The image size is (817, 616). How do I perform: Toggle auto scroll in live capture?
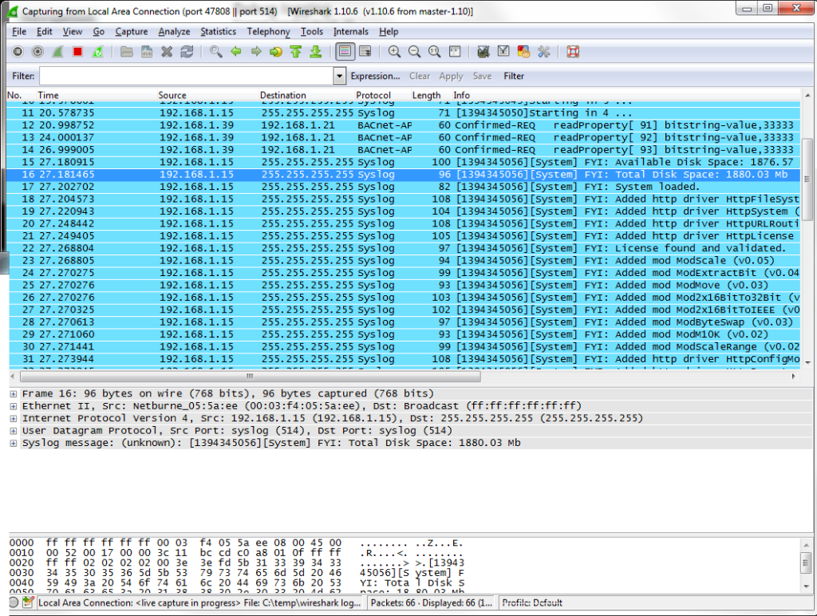(x=365, y=52)
